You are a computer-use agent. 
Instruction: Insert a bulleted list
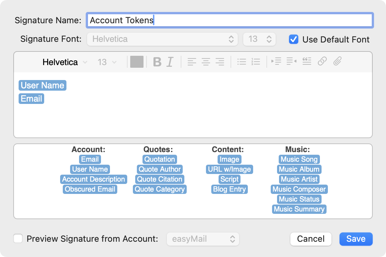point(241,62)
